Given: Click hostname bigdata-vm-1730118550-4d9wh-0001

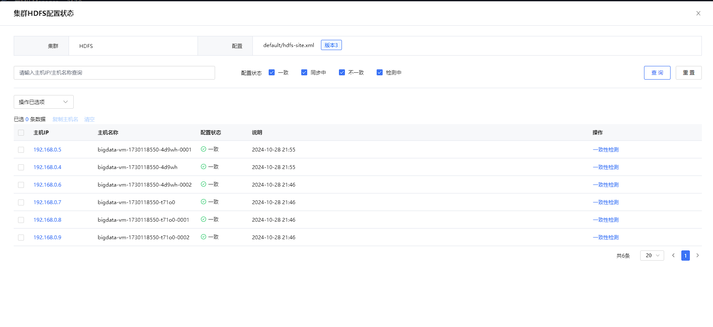Looking at the screenshot, I should (144, 150).
